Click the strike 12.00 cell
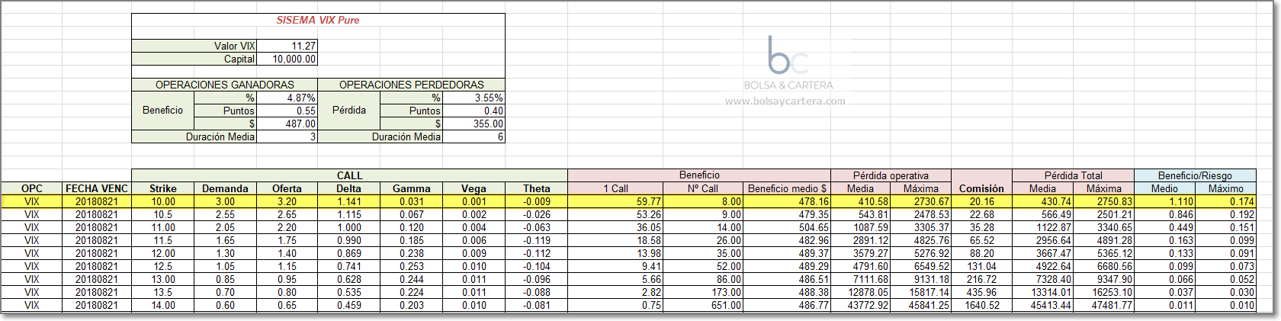The image size is (1281, 321). [163, 253]
